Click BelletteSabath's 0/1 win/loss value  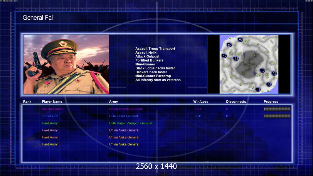click(x=198, y=109)
